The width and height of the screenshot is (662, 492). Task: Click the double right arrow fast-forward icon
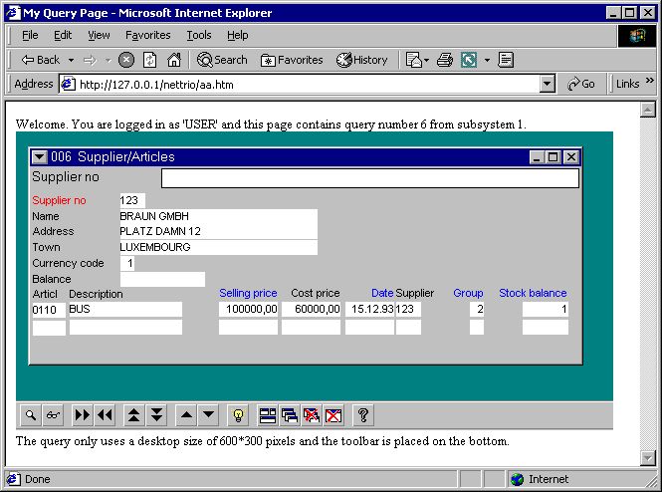84,415
